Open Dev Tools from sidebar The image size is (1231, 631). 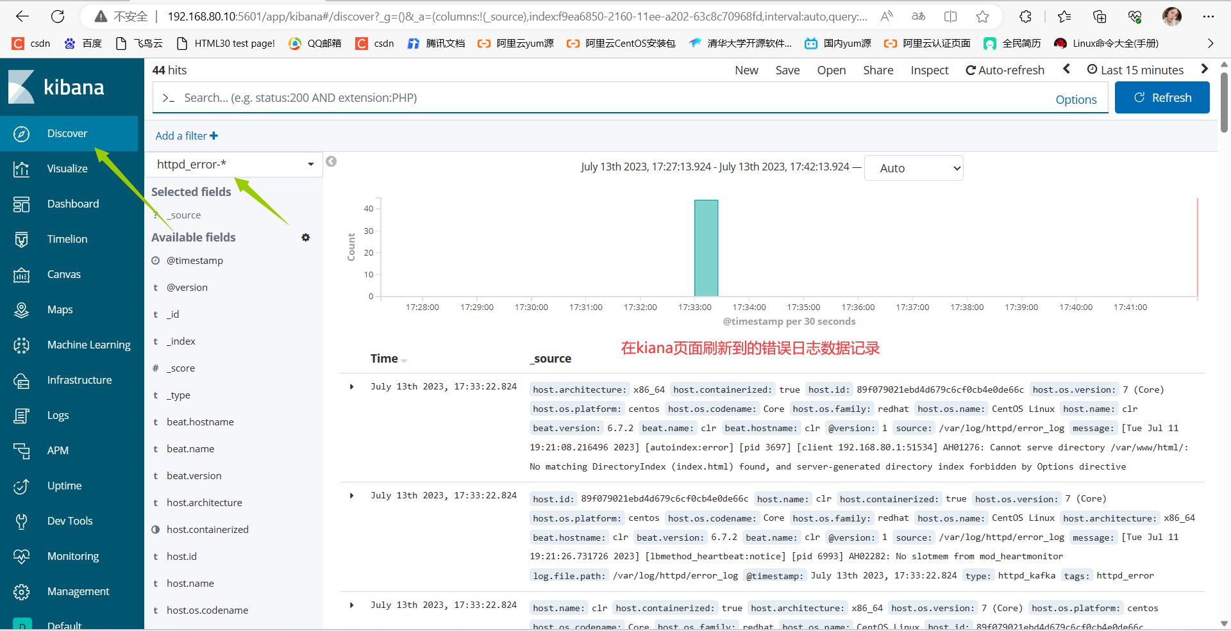pos(69,521)
